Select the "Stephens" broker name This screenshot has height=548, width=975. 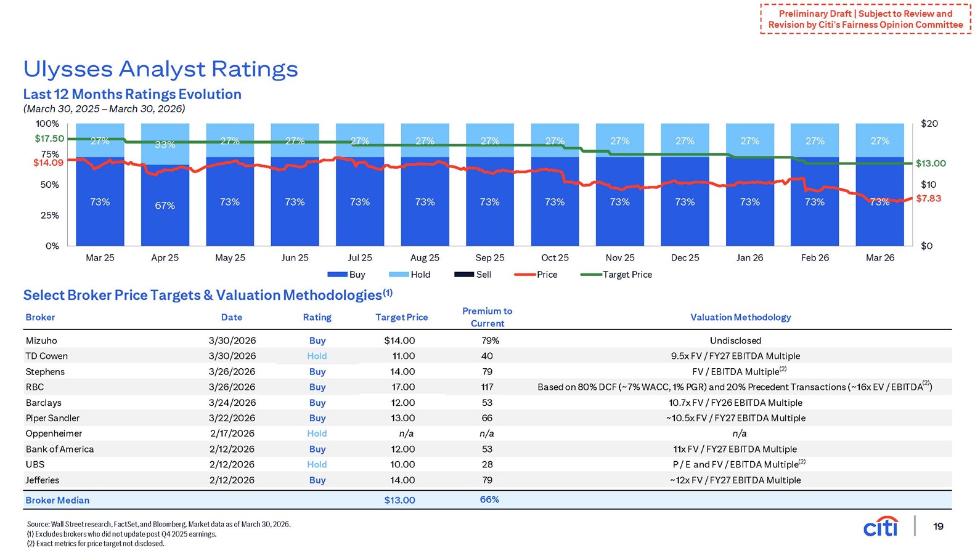tap(45, 371)
